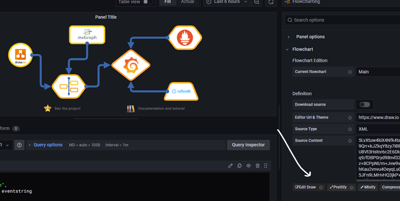Expand Query options
Viewport: 400px width, 201px height.
(x=48, y=145)
